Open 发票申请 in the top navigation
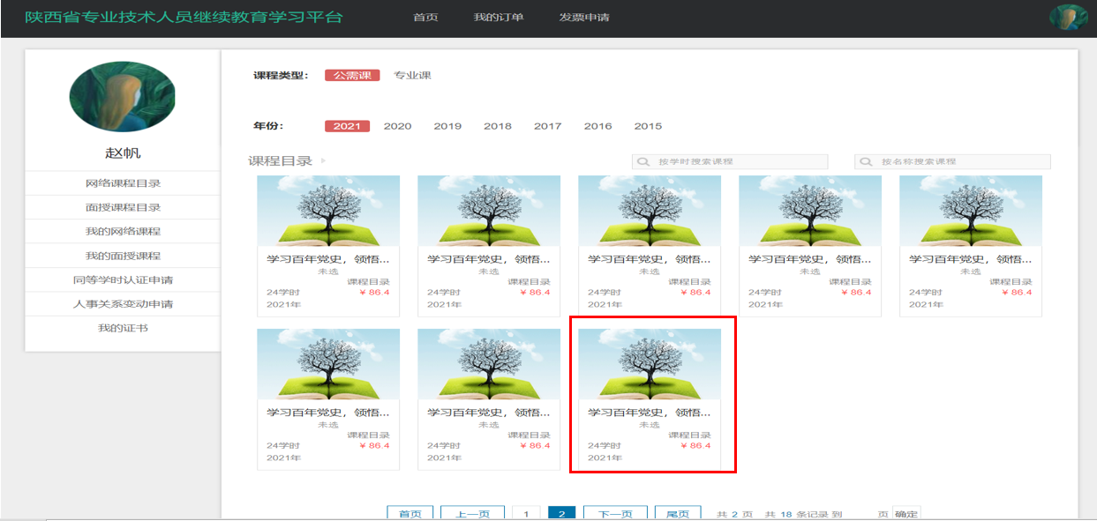 tap(583, 18)
